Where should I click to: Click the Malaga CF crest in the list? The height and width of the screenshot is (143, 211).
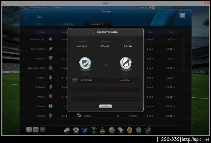[51, 58]
